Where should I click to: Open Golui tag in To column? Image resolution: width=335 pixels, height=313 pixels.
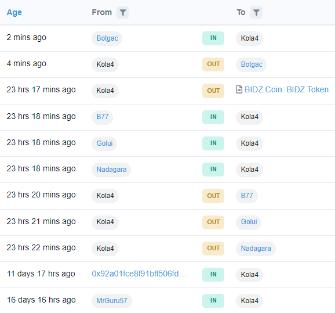(249, 222)
